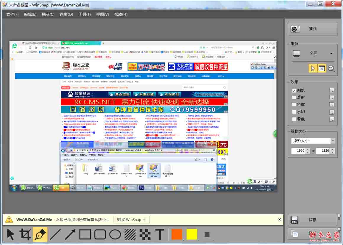This screenshot has width=343, height=245.
Task: Open the 反射 effect settings
Action: coord(332,98)
